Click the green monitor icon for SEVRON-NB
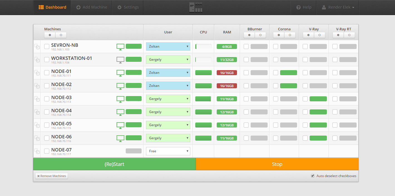Image resolution: width=395 pixels, height=196 pixels. pyautogui.click(x=120, y=47)
